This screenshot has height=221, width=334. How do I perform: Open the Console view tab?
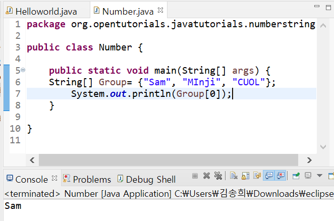[x=31, y=180]
